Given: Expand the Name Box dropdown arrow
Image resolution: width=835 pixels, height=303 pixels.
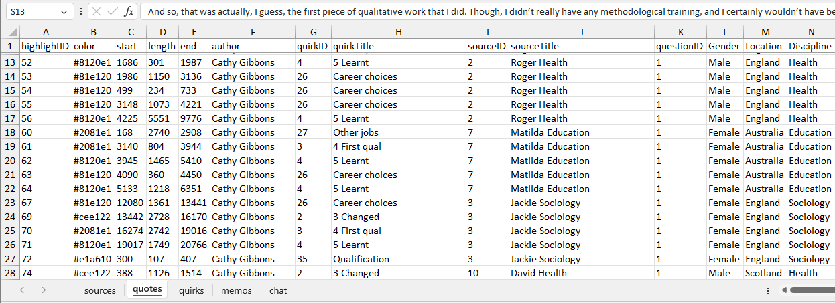Looking at the screenshot, I should (x=64, y=11).
